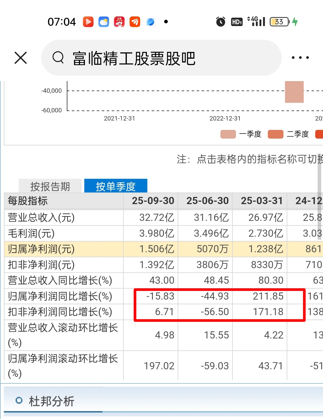The width and height of the screenshot is (323, 419).
Task: Tap the 2021-12-31 chart axis label
Action: coord(119,119)
